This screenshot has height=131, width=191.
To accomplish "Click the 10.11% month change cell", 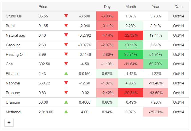I will click(x=131, y=45).
